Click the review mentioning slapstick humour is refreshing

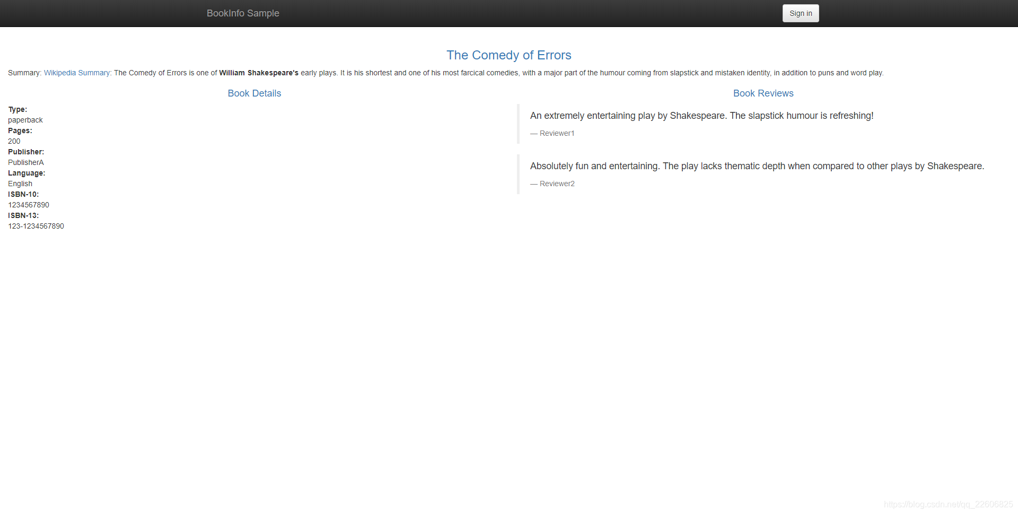coord(702,116)
